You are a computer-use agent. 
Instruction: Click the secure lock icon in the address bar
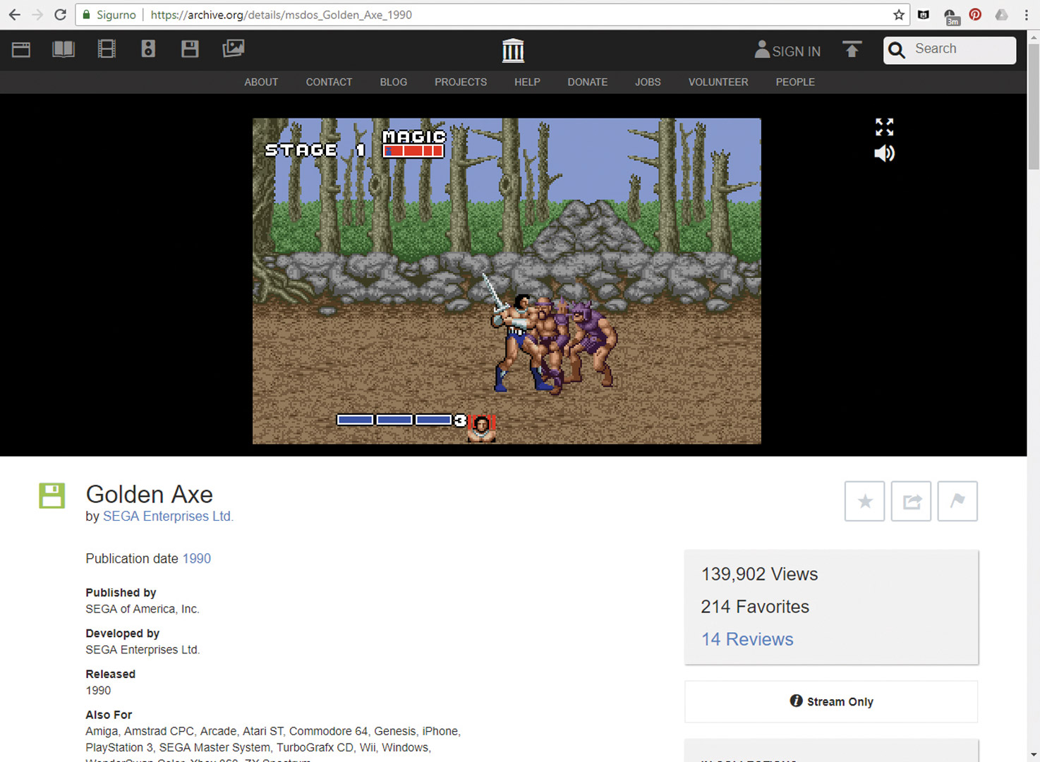point(86,15)
